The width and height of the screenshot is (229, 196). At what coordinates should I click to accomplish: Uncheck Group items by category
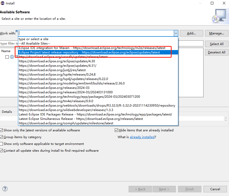(2, 137)
